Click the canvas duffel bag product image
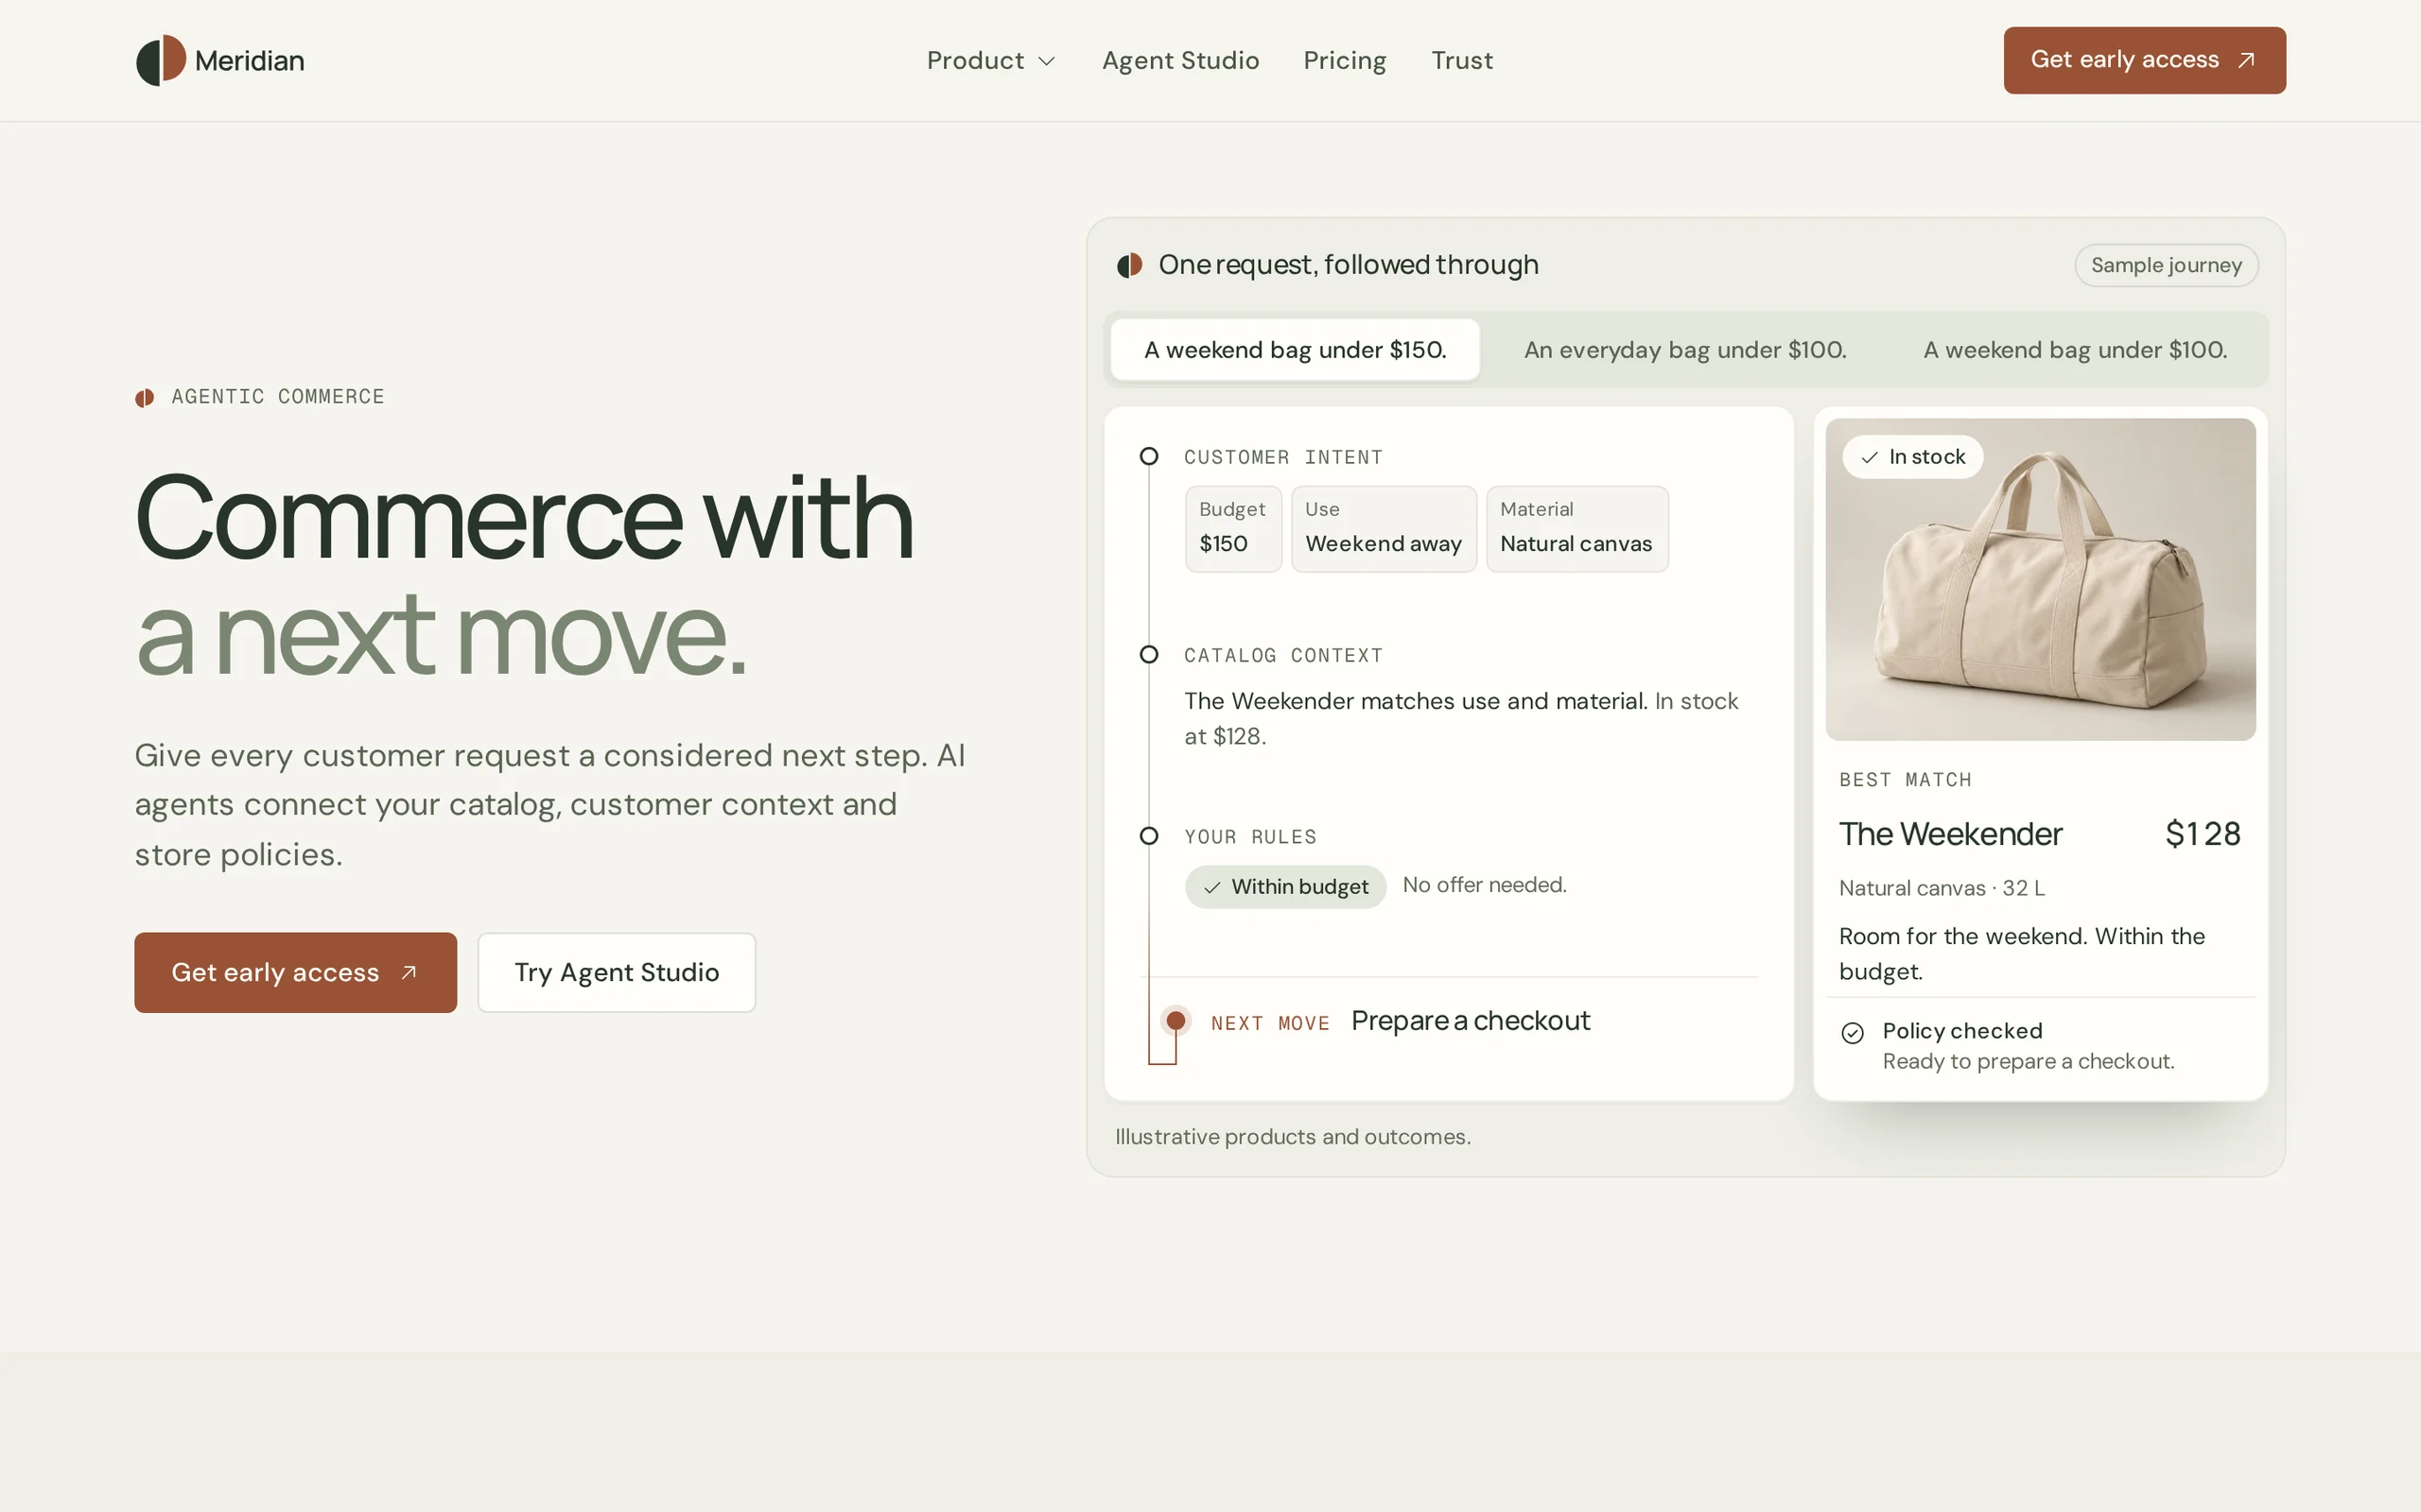The image size is (2421, 1512). click(2040, 579)
